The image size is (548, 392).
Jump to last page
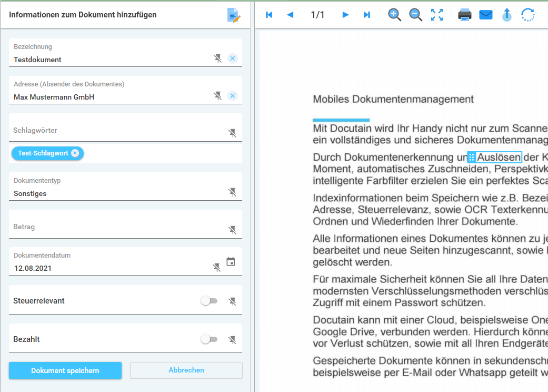[x=366, y=15]
